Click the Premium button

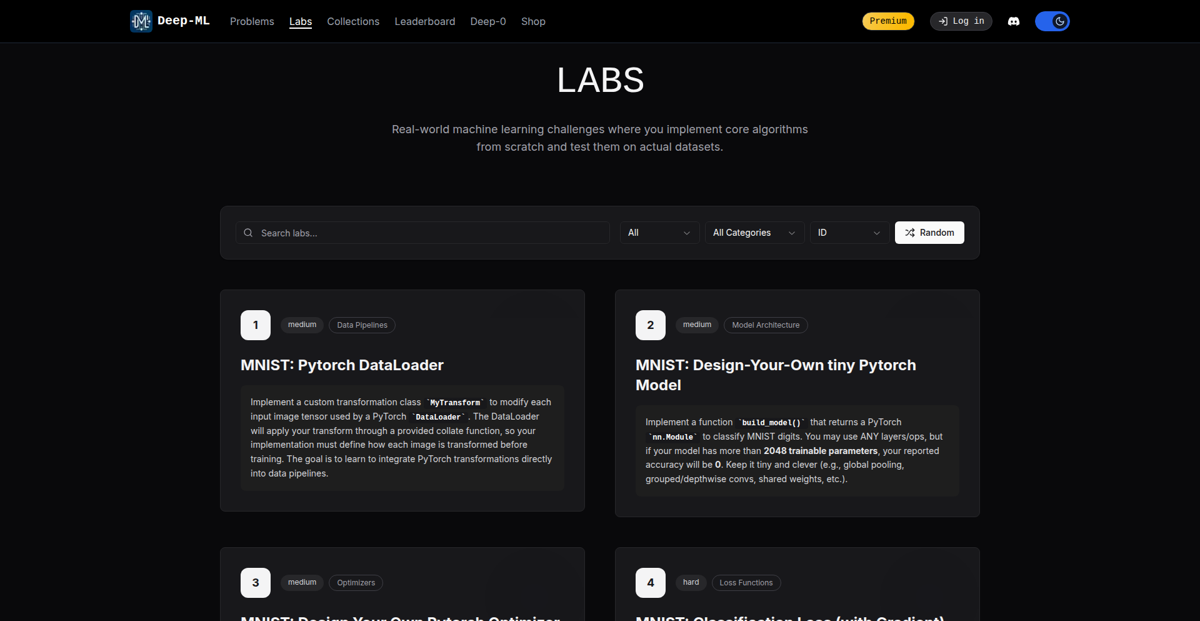(888, 21)
